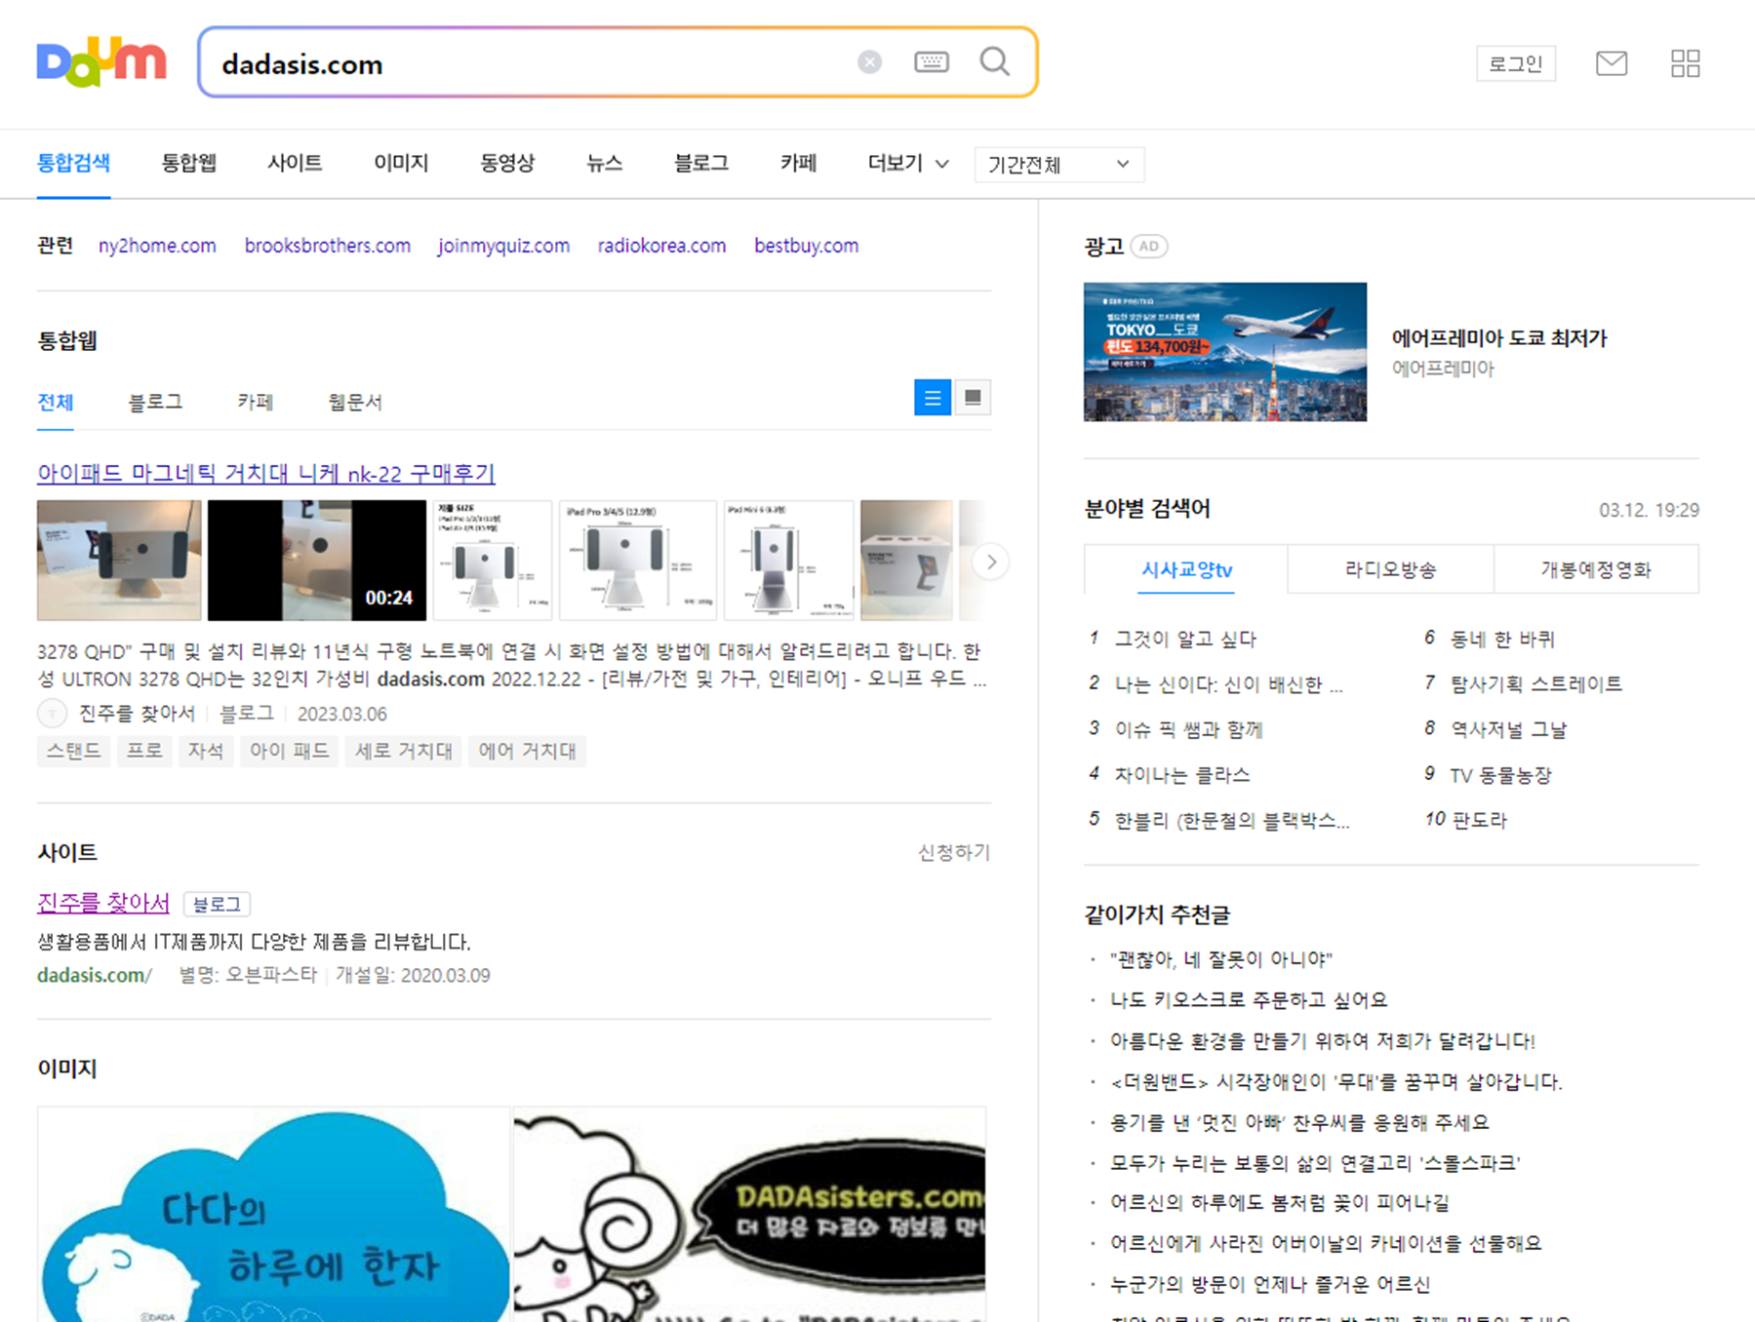The width and height of the screenshot is (1755, 1322).
Task: Select the 통합검색 tab
Action: [73, 163]
